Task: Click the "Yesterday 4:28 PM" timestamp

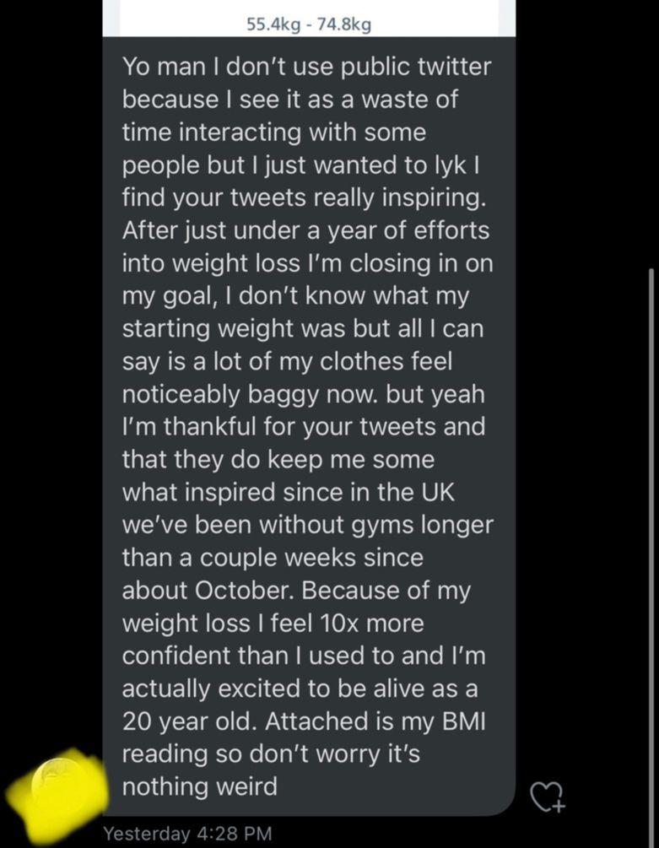Action: coord(187,834)
